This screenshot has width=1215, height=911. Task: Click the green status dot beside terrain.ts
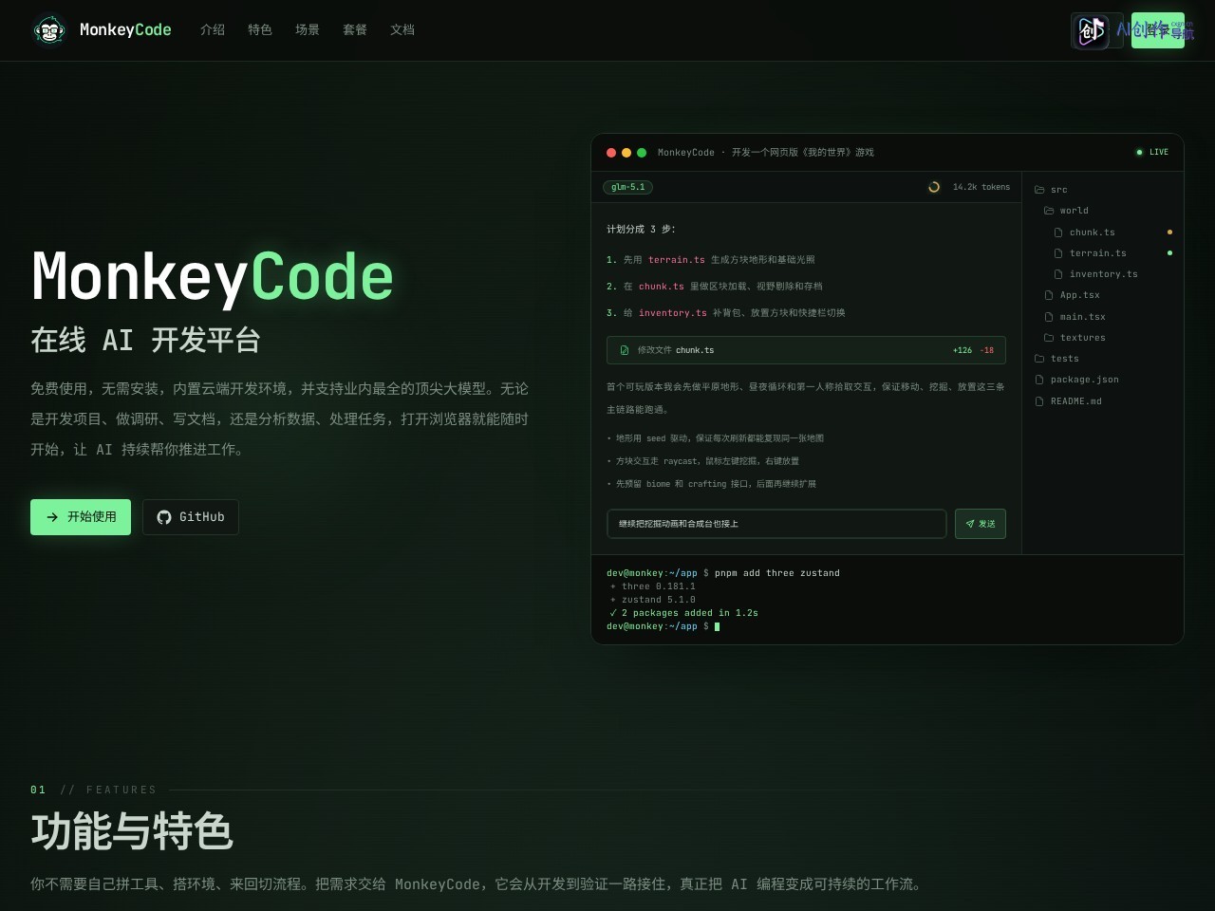point(1169,253)
